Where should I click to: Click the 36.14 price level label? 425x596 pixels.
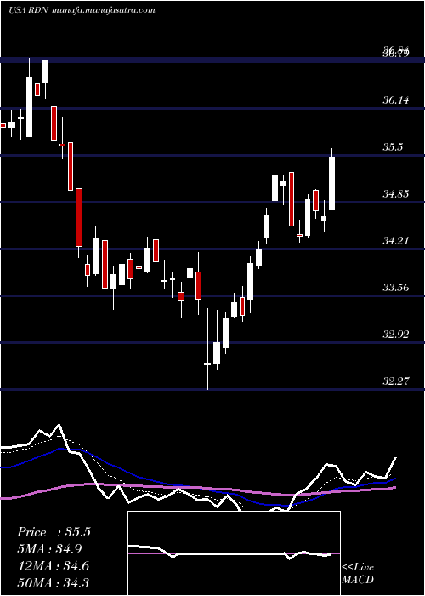[396, 100]
